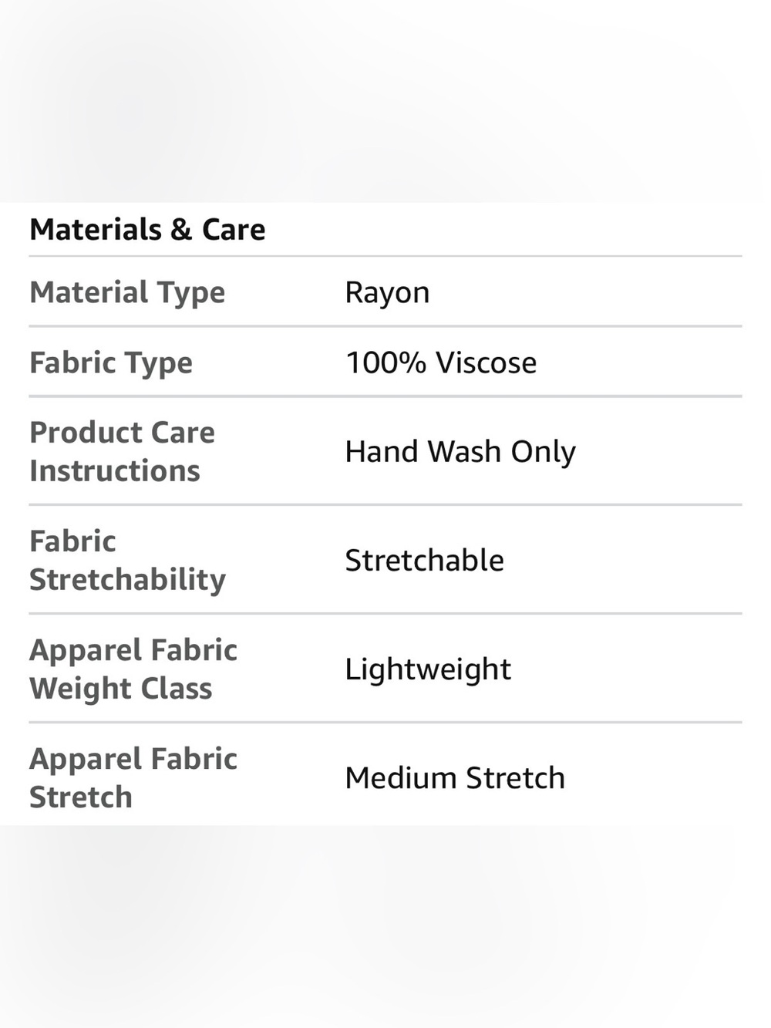Click the Stretchable value
Image resolution: width=771 pixels, height=1028 pixels.
[x=424, y=561]
